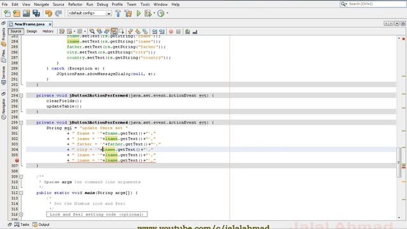Save all files with the Save All icon
The height and width of the screenshot is (229, 407).
pyautogui.click(x=36, y=13)
